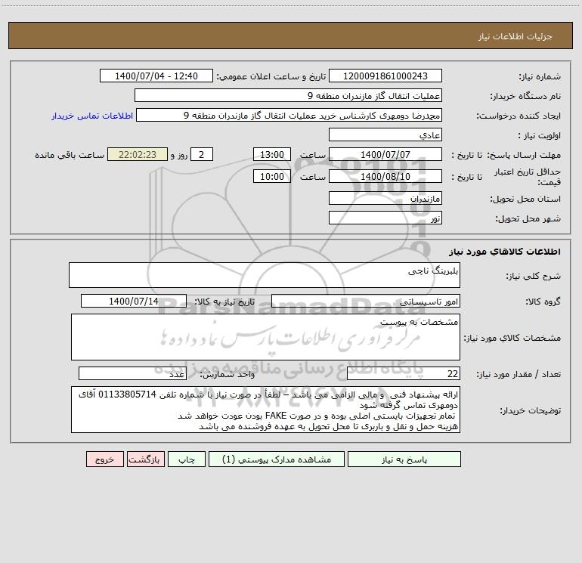
Task: Open مشاهده مدارک پیوستی (1) button
Action: click(277, 459)
